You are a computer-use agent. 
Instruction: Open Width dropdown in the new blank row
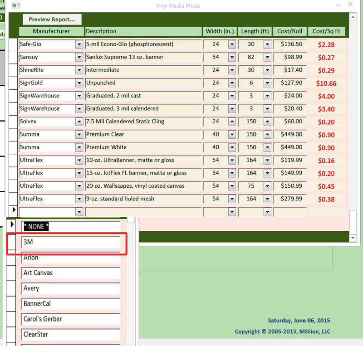pyautogui.click(x=232, y=211)
